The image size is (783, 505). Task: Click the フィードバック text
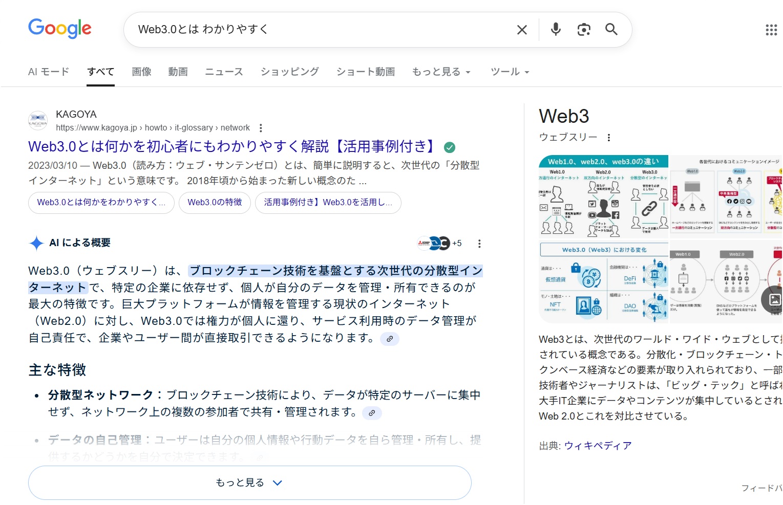pyautogui.click(x=762, y=488)
